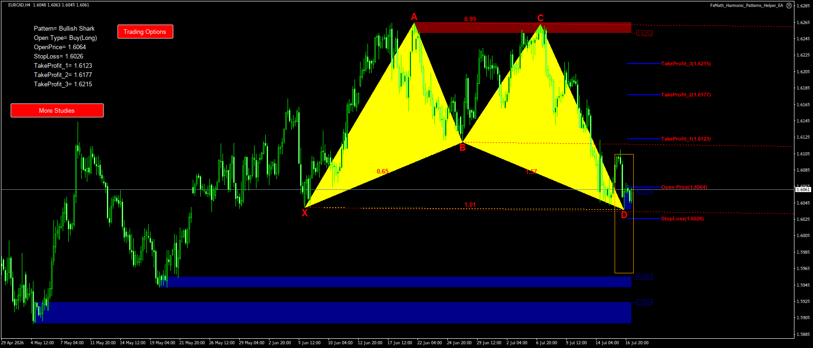Click the EURCAD,H4 chart title text

tap(19, 5)
